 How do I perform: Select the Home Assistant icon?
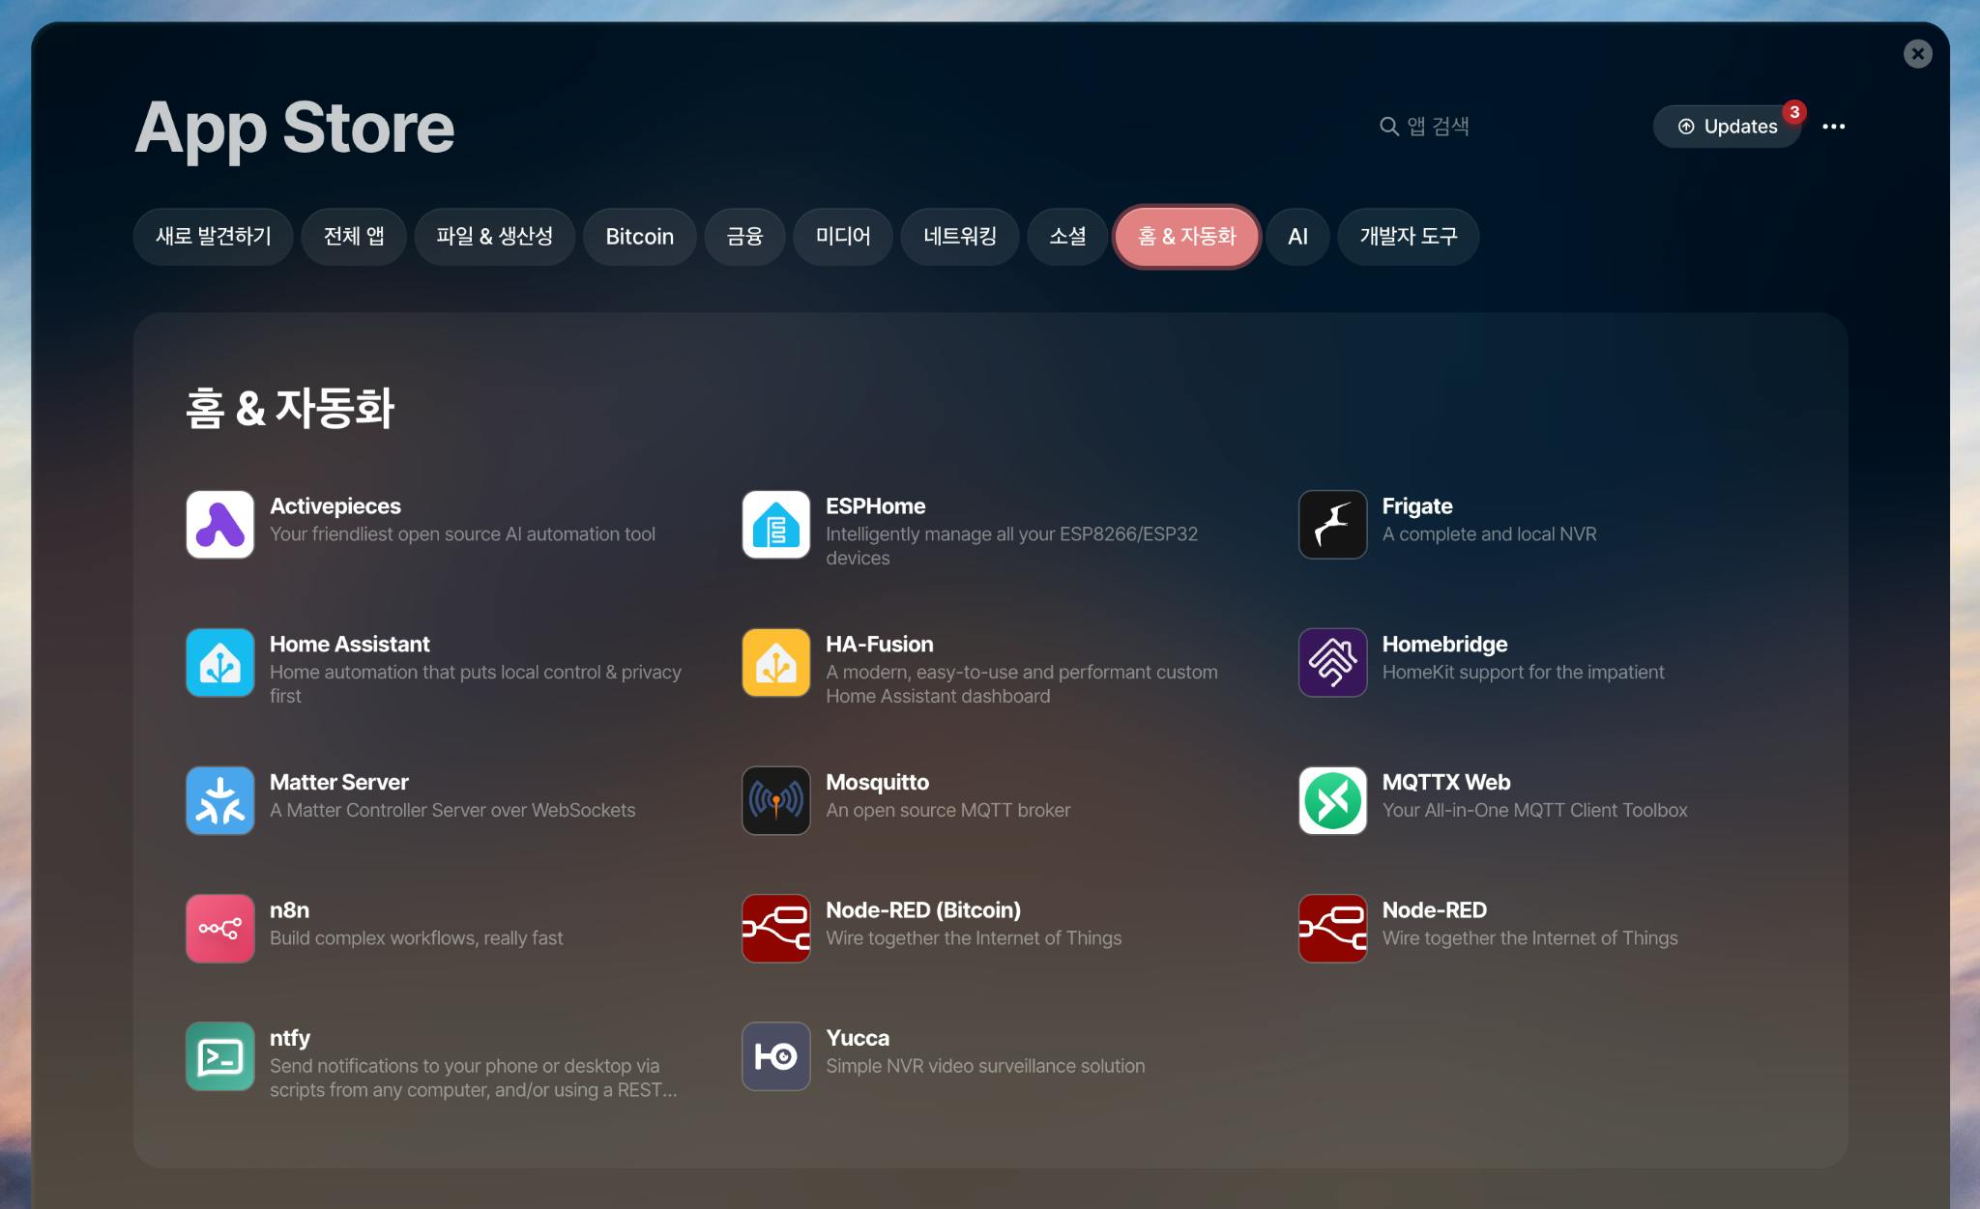click(219, 662)
